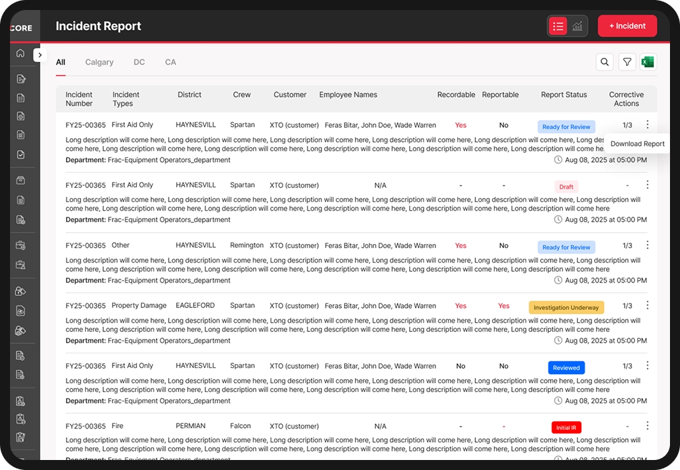Click the document-with-pencil sidebar icon
The width and height of the screenshot is (680, 470).
[21, 79]
